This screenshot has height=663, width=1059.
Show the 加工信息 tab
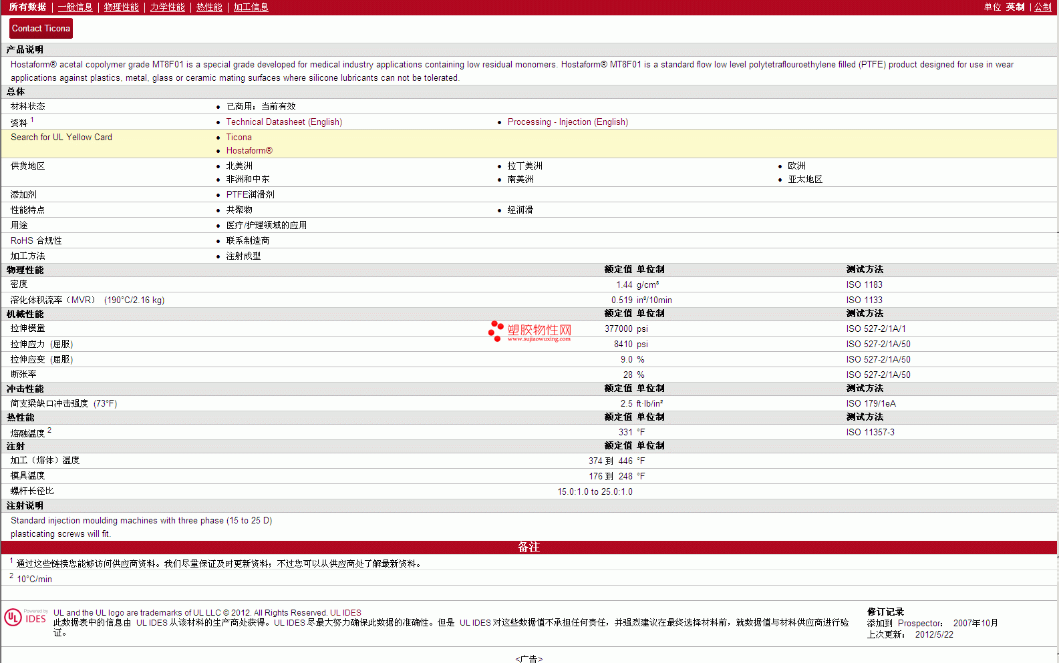[251, 7]
